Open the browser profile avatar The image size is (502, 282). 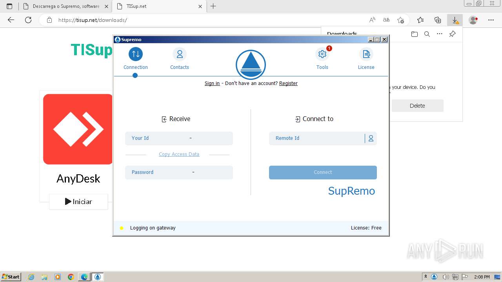pos(473,20)
